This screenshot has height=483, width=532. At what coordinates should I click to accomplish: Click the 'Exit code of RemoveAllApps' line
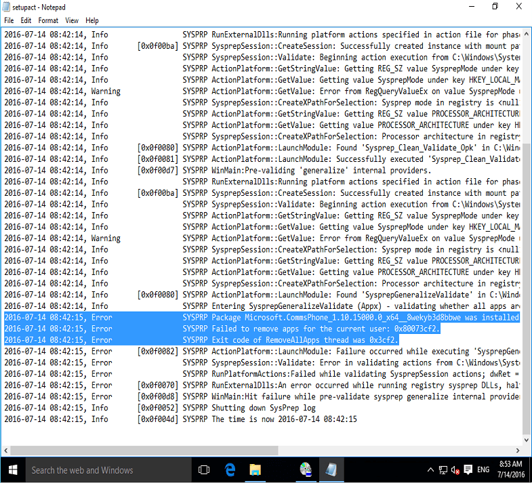tap(201, 340)
